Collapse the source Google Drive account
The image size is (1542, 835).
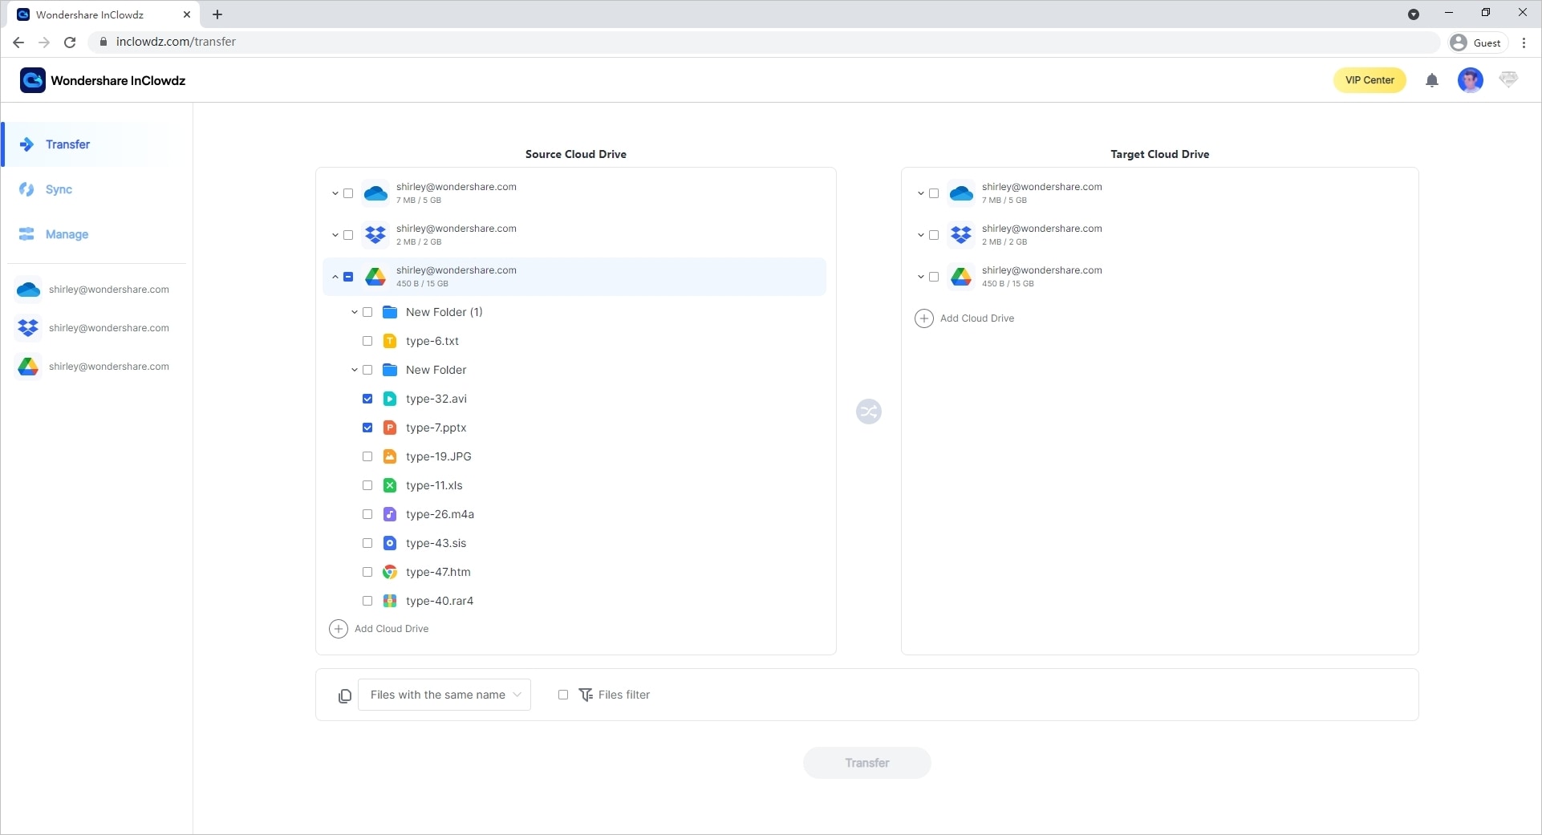coord(335,277)
